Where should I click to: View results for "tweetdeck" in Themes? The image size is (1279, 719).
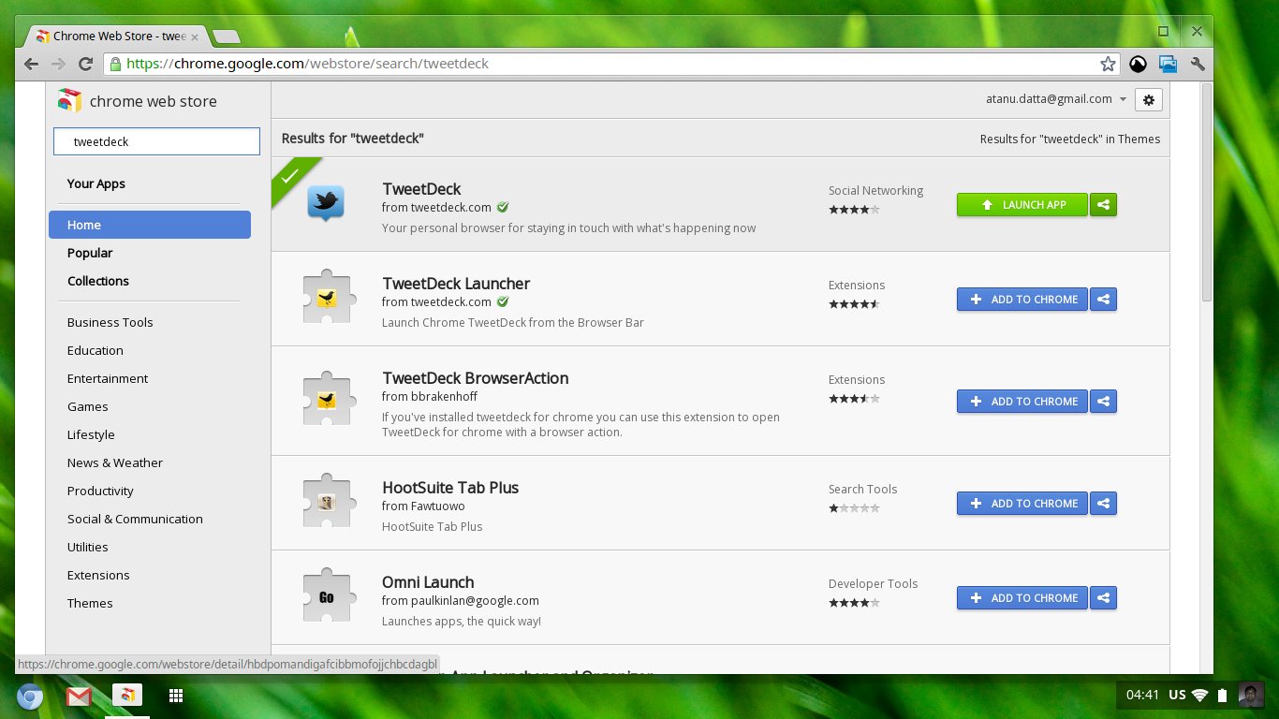pos(1070,139)
